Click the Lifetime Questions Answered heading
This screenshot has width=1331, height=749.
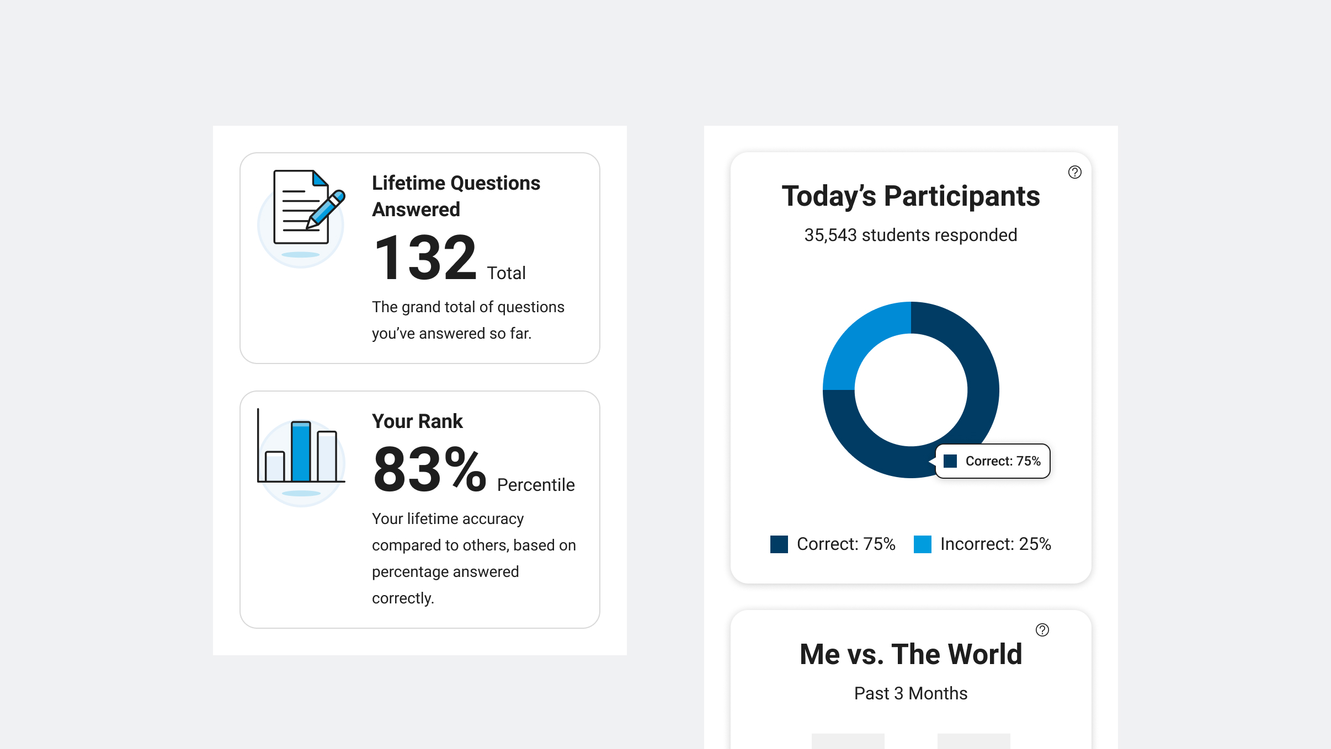pyautogui.click(x=456, y=196)
